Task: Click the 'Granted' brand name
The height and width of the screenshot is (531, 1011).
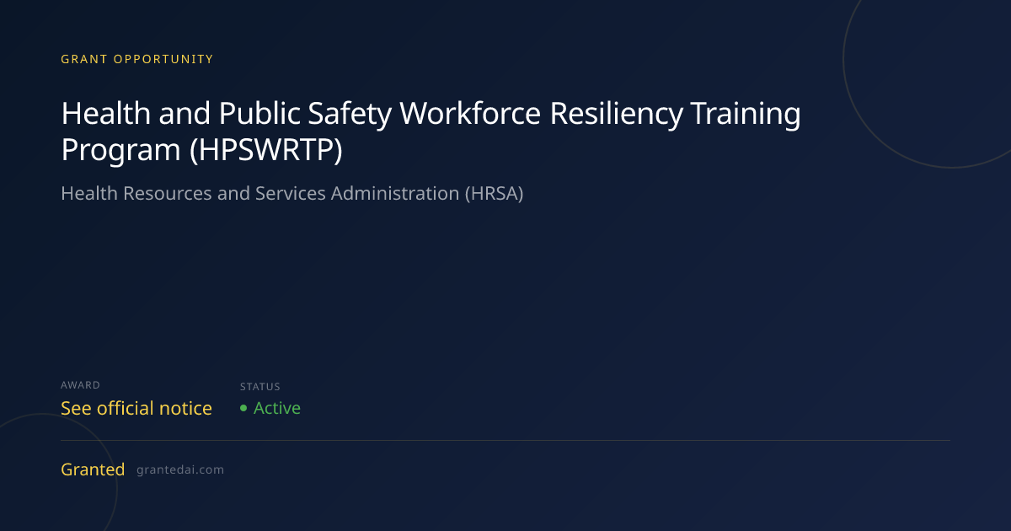Action: coord(93,469)
